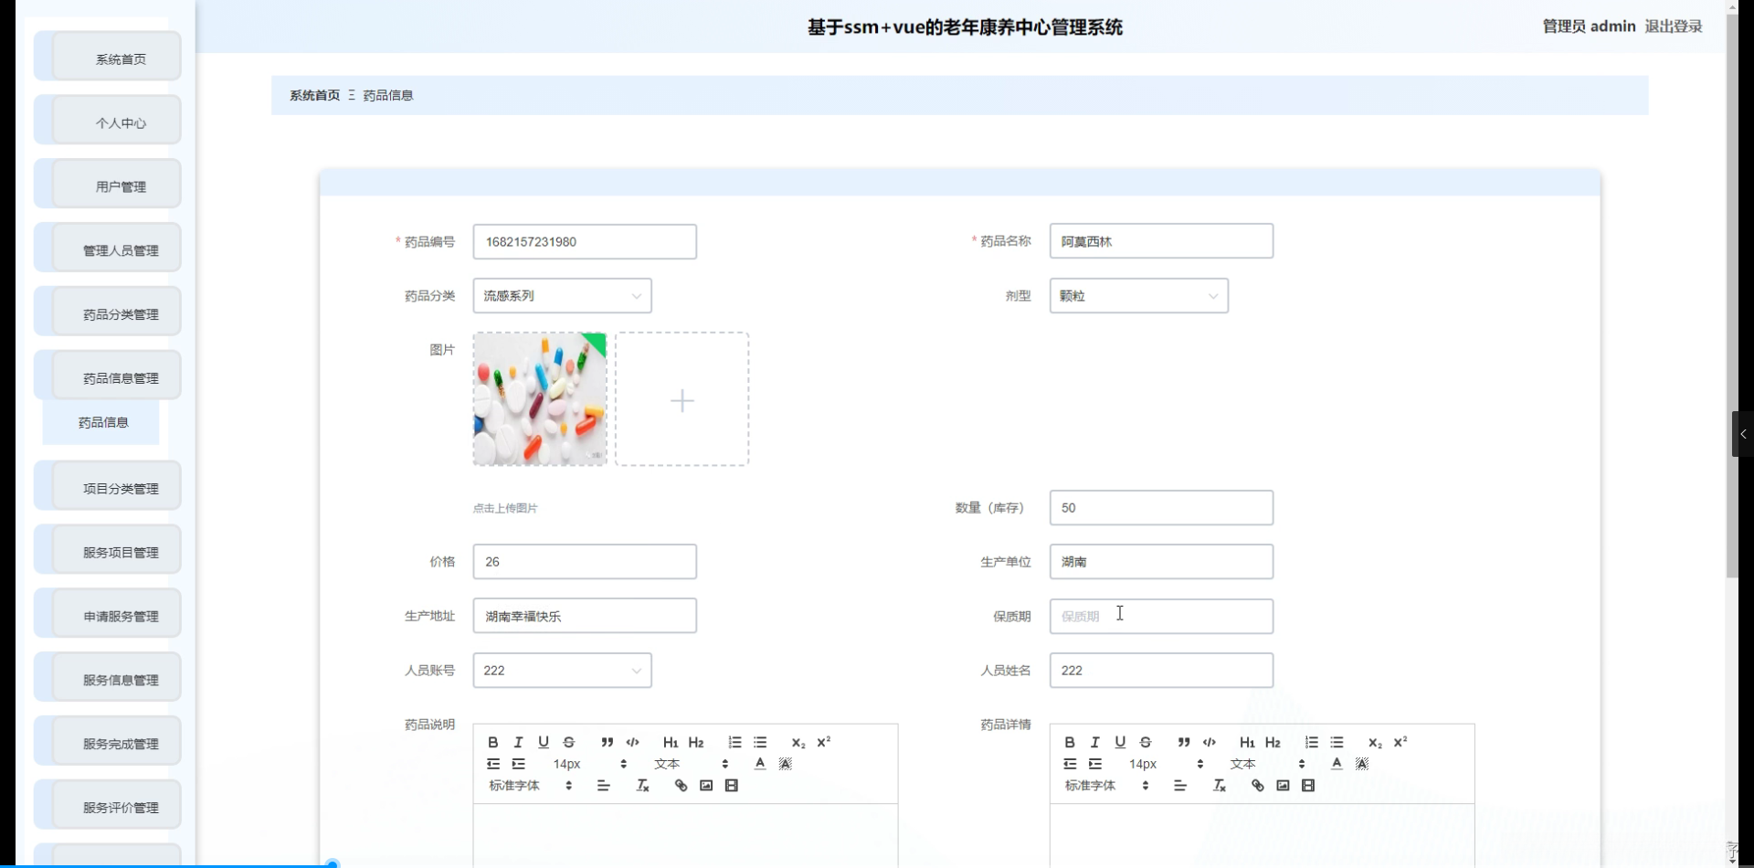
Task: Click the 生产地址 input field
Action: pyautogui.click(x=585, y=617)
